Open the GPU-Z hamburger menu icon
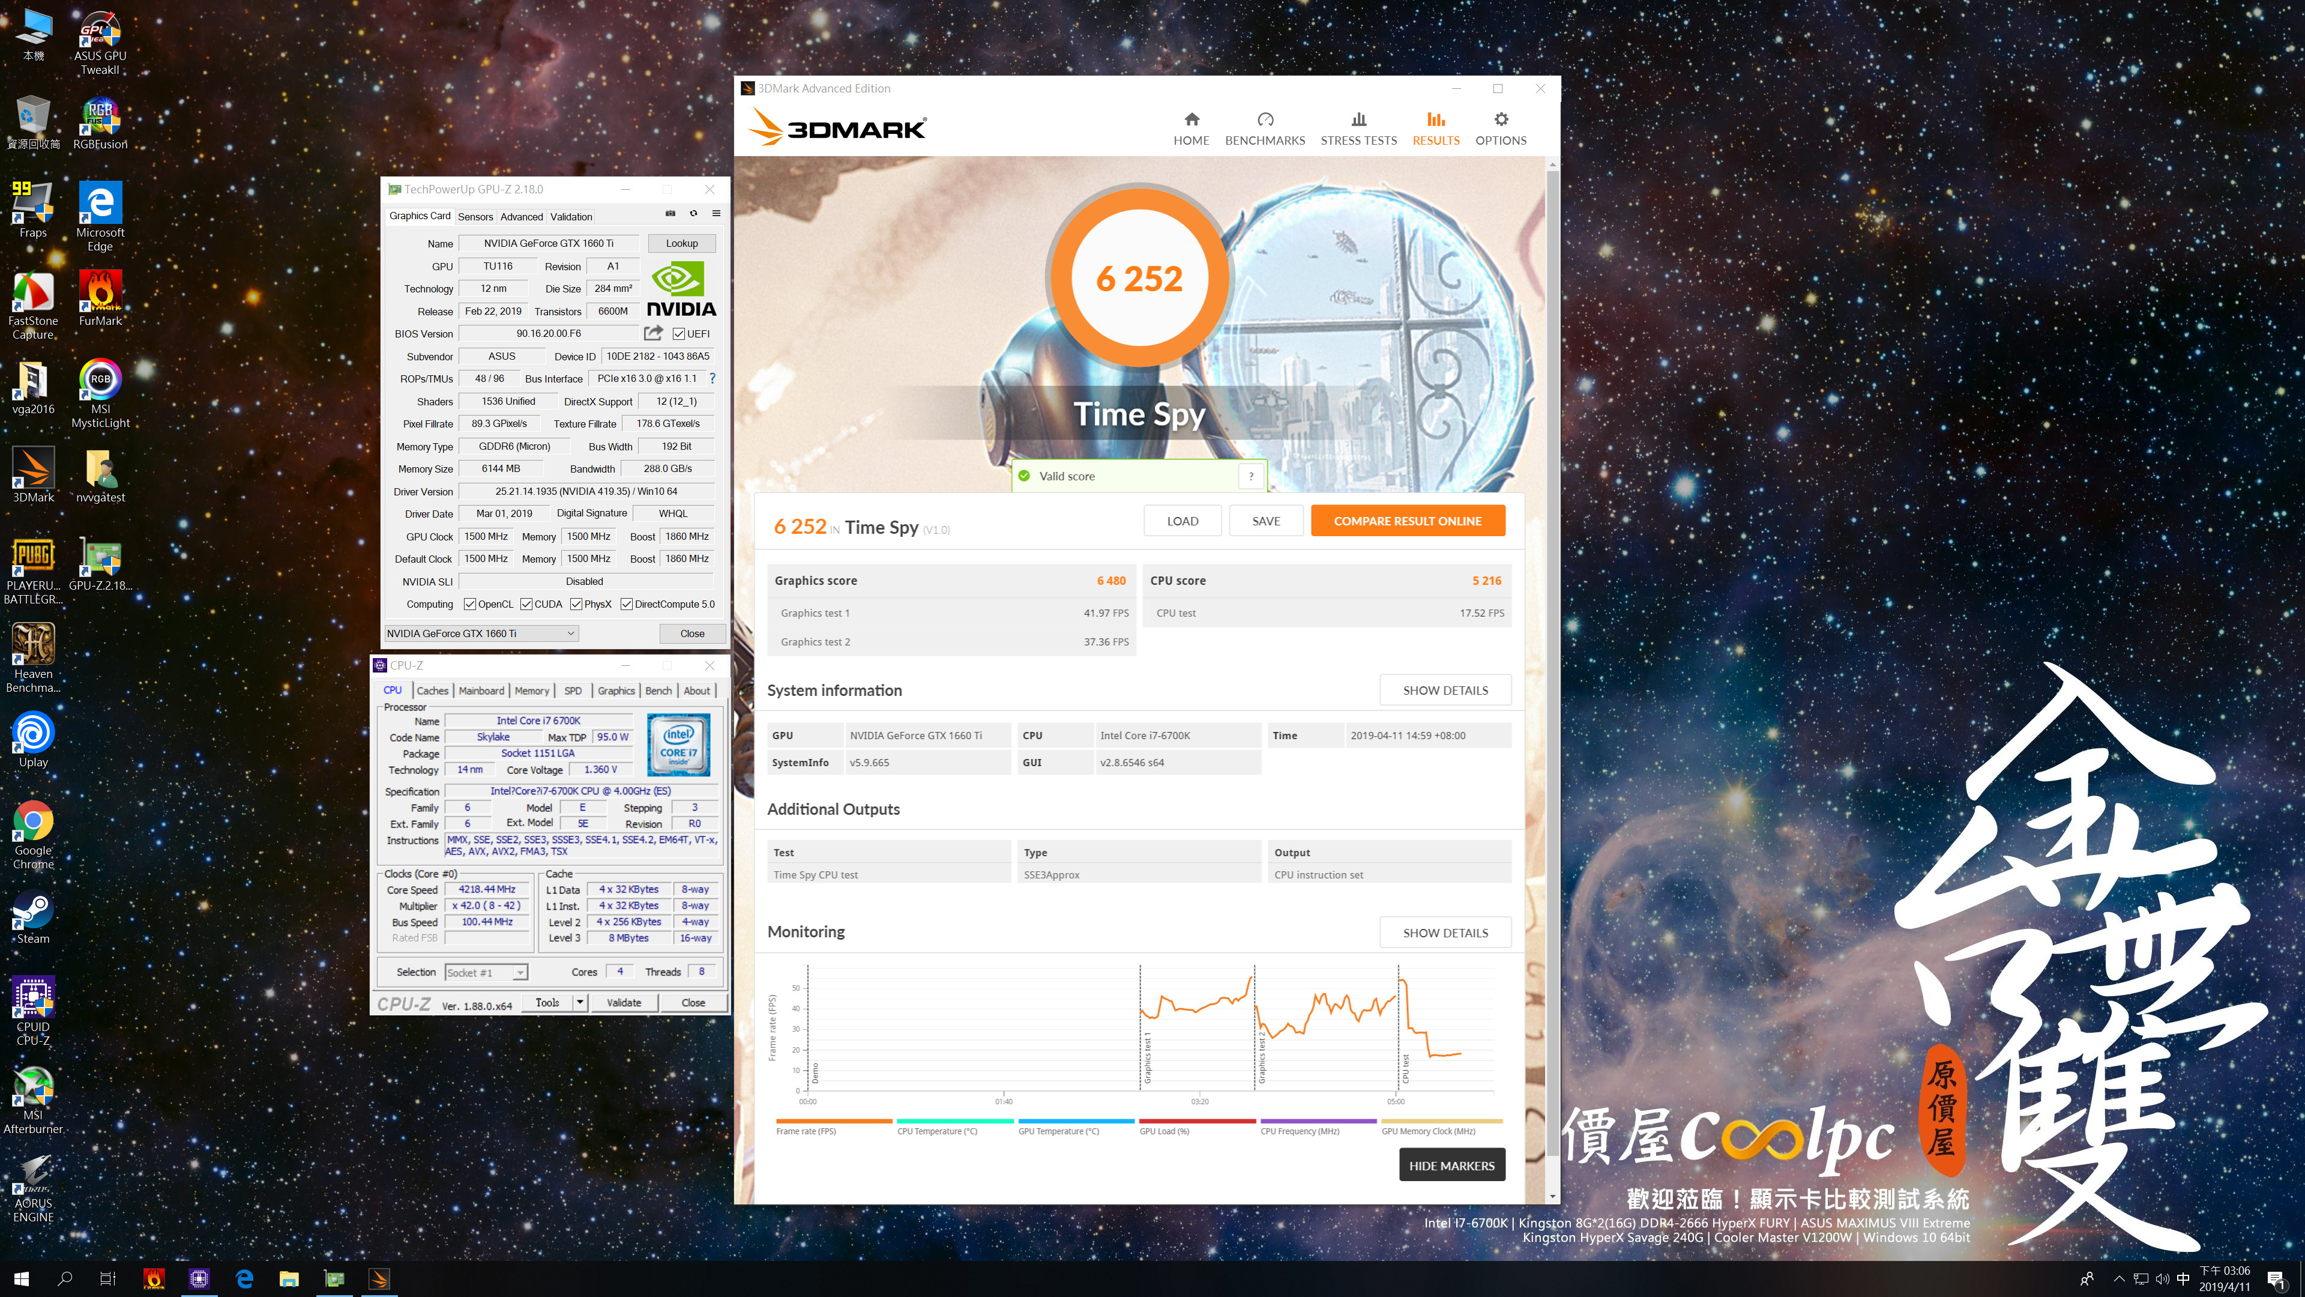The image size is (2305, 1297). 716,213
